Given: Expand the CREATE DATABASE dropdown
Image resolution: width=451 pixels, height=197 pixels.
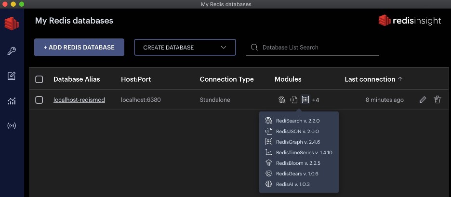Looking at the screenshot, I should point(185,47).
